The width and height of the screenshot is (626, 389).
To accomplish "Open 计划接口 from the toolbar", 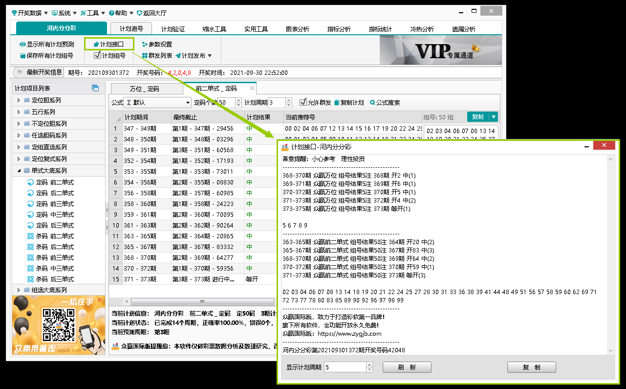I will (108, 45).
